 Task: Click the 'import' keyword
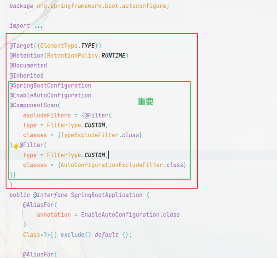[x=20, y=26]
